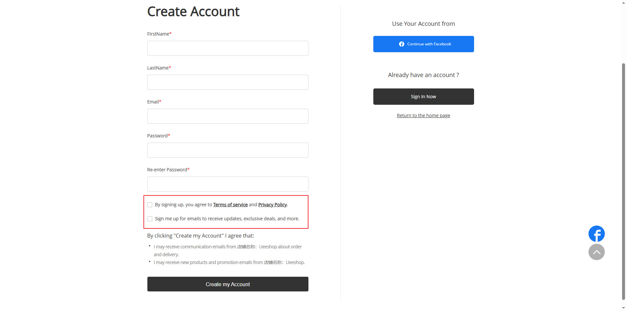Screen dimensions: 626x311
Task: Click the Facebook logo in Continue button
Action: point(401,44)
